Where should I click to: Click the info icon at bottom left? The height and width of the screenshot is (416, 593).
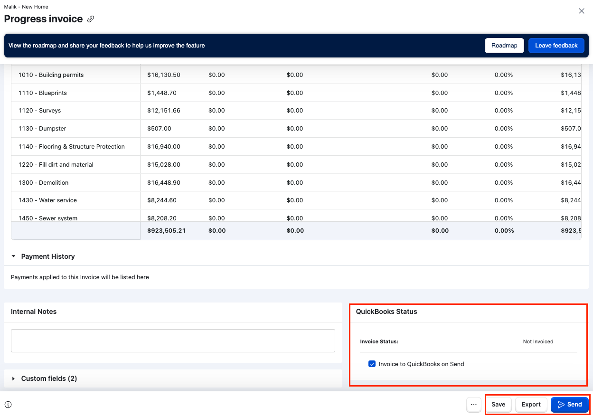click(8, 405)
